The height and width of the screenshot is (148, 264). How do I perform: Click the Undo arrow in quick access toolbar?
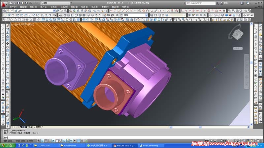coord(30,3)
